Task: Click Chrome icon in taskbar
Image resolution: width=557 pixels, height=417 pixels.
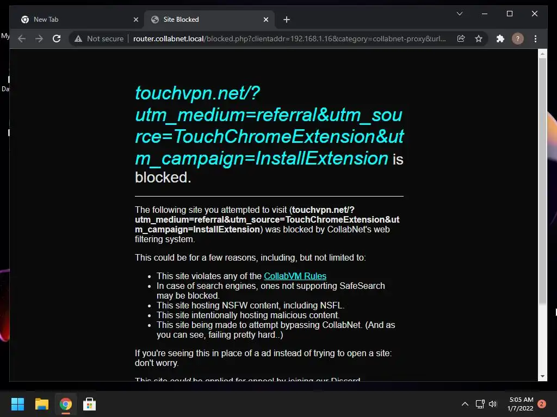Action: (x=65, y=404)
